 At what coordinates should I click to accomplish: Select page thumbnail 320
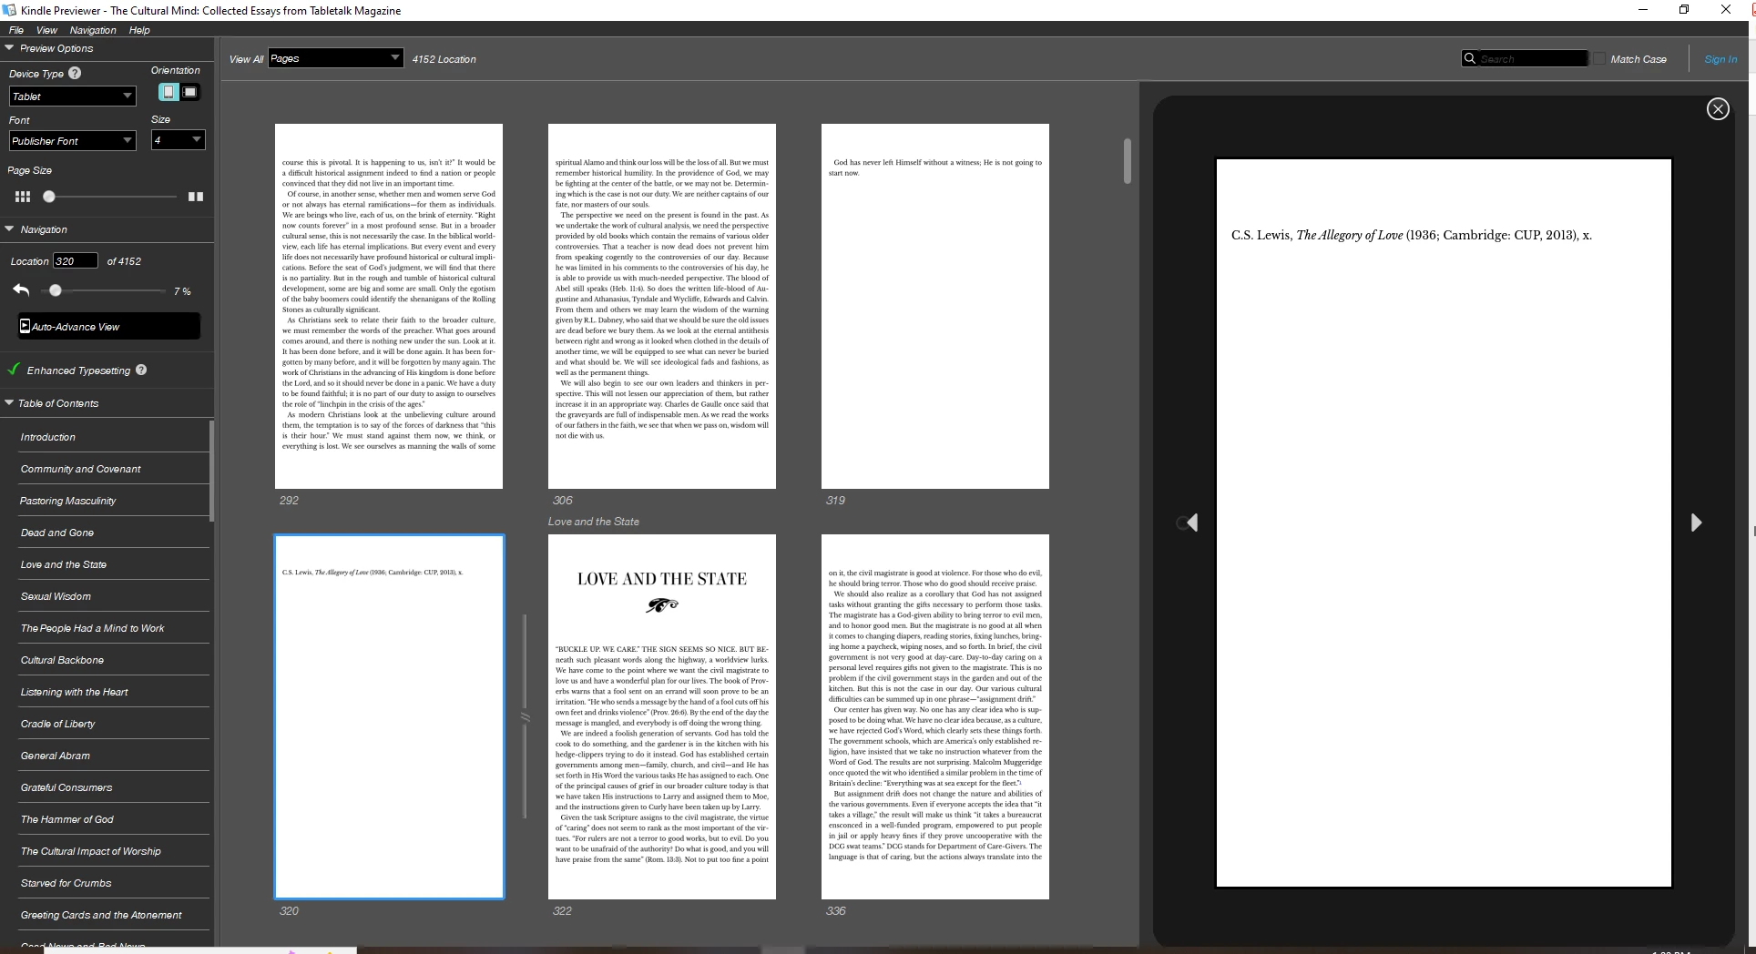click(x=389, y=716)
